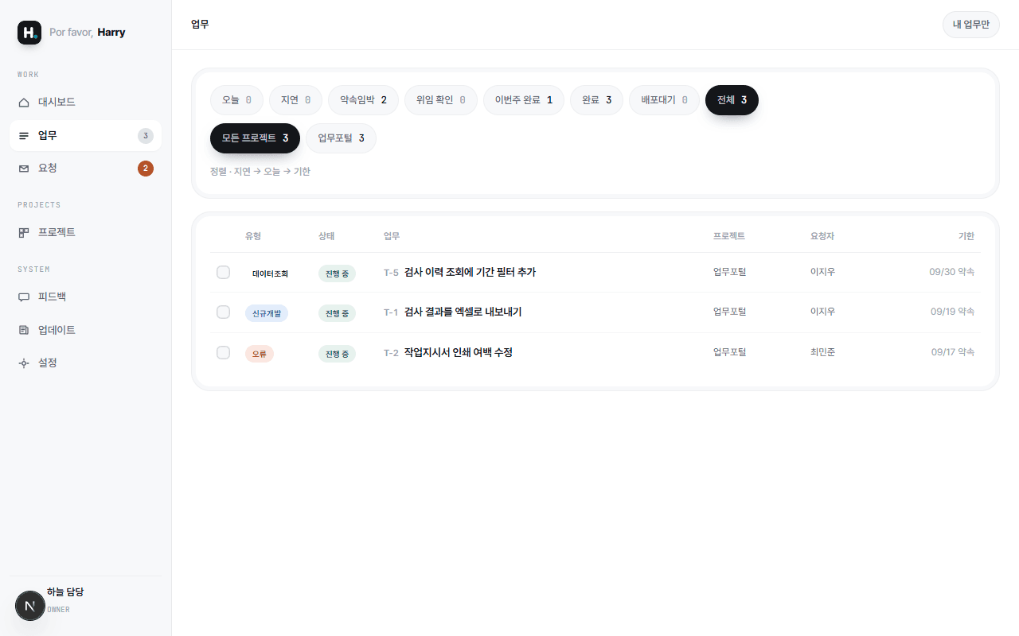
Task: Click the sort text 정렬 · 지연 → 오늘 → 기한
Action: (260, 172)
